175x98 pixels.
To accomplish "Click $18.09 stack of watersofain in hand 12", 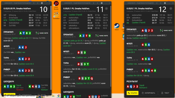I will click(155, 15).
